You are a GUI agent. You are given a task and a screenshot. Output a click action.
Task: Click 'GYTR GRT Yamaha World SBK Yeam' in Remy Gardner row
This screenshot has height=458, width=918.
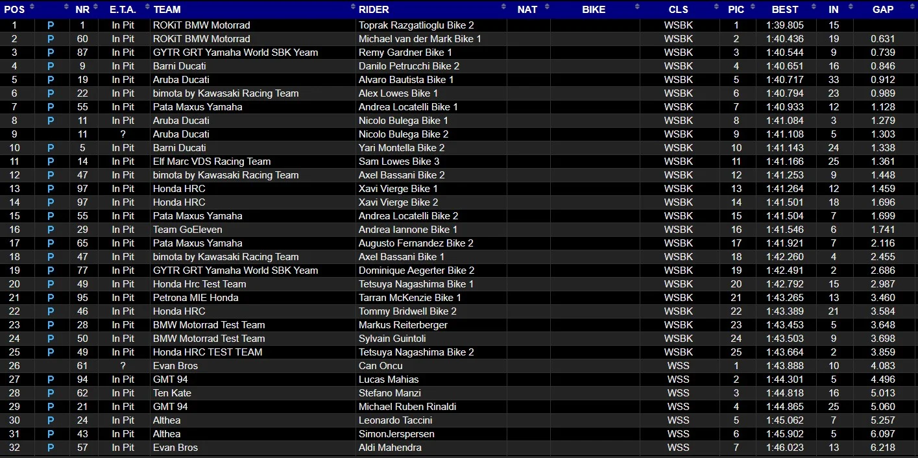coord(236,53)
